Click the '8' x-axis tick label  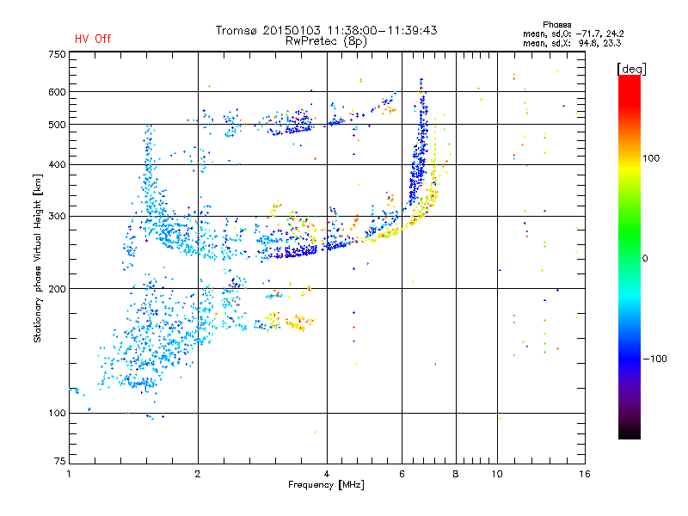tap(456, 474)
